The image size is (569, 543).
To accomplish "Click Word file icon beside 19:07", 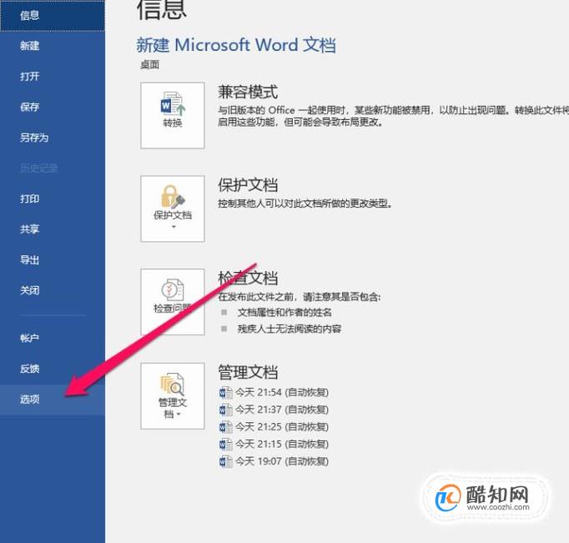I will coord(226,461).
